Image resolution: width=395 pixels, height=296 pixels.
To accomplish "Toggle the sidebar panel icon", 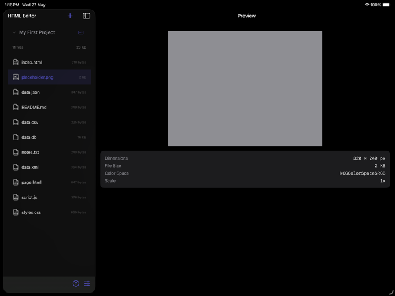I will click(86, 16).
